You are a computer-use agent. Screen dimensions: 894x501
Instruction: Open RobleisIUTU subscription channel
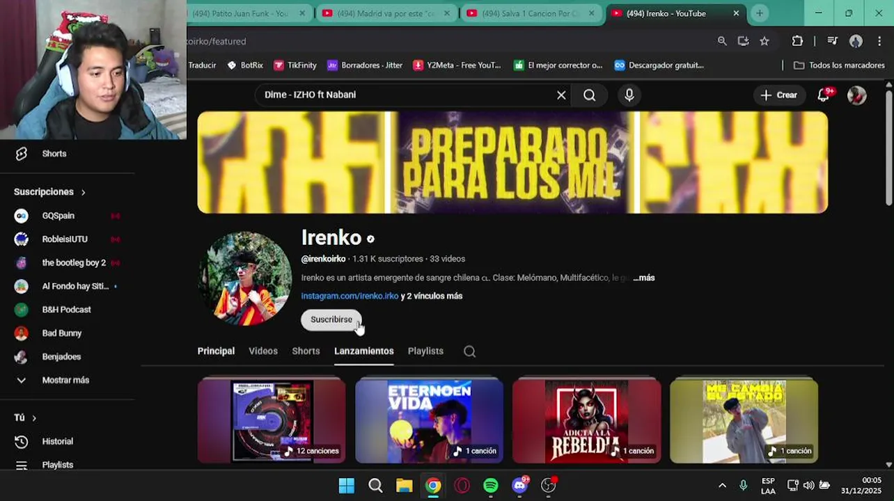coord(66,239)
